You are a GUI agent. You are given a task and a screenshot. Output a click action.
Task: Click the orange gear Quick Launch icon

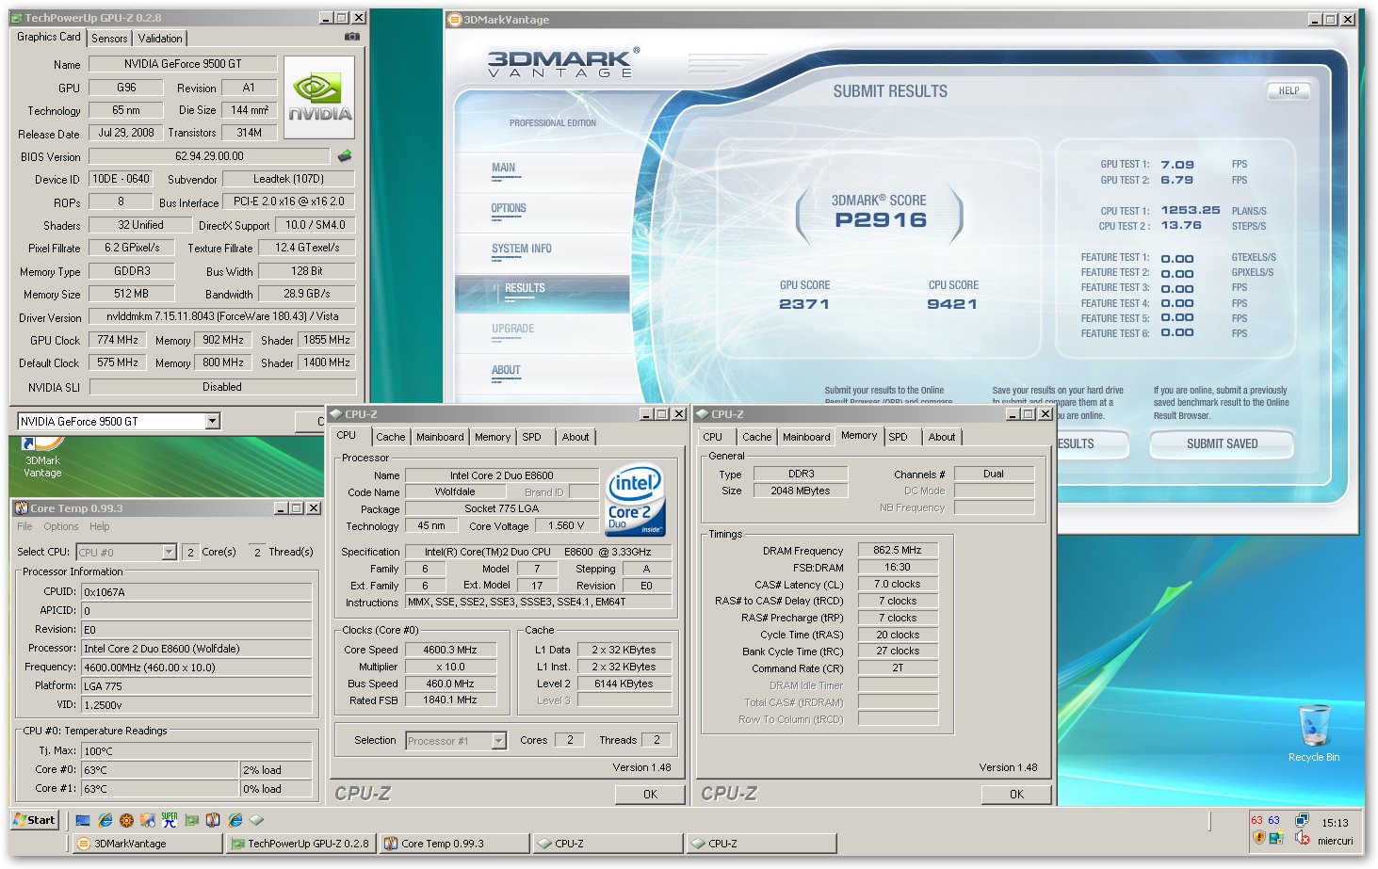click(x=126, y=821)
